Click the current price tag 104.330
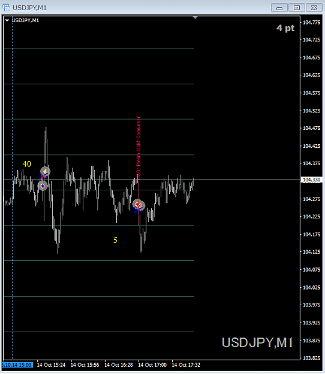325x374 pixels. point(312,180)
